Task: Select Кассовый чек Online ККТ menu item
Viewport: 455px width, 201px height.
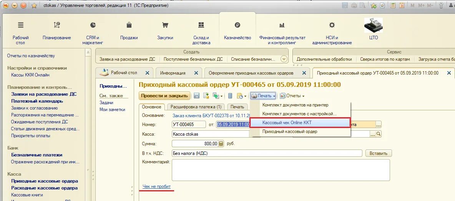Action: (301, 123)
